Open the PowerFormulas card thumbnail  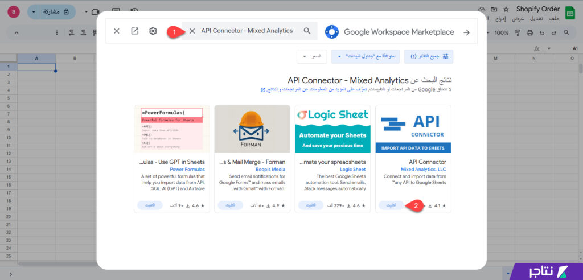[172, 129]
